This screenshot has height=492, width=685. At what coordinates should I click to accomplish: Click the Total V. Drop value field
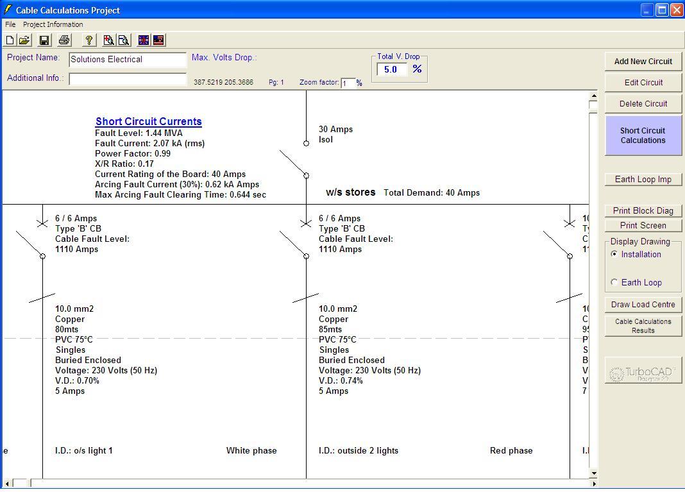pos(392,69)
